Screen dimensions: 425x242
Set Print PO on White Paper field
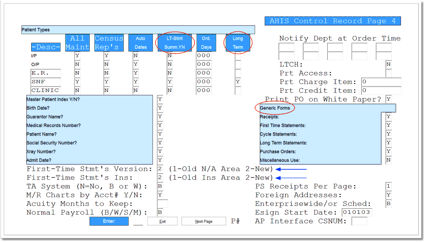pyautogui.click(x=388, y=99)
